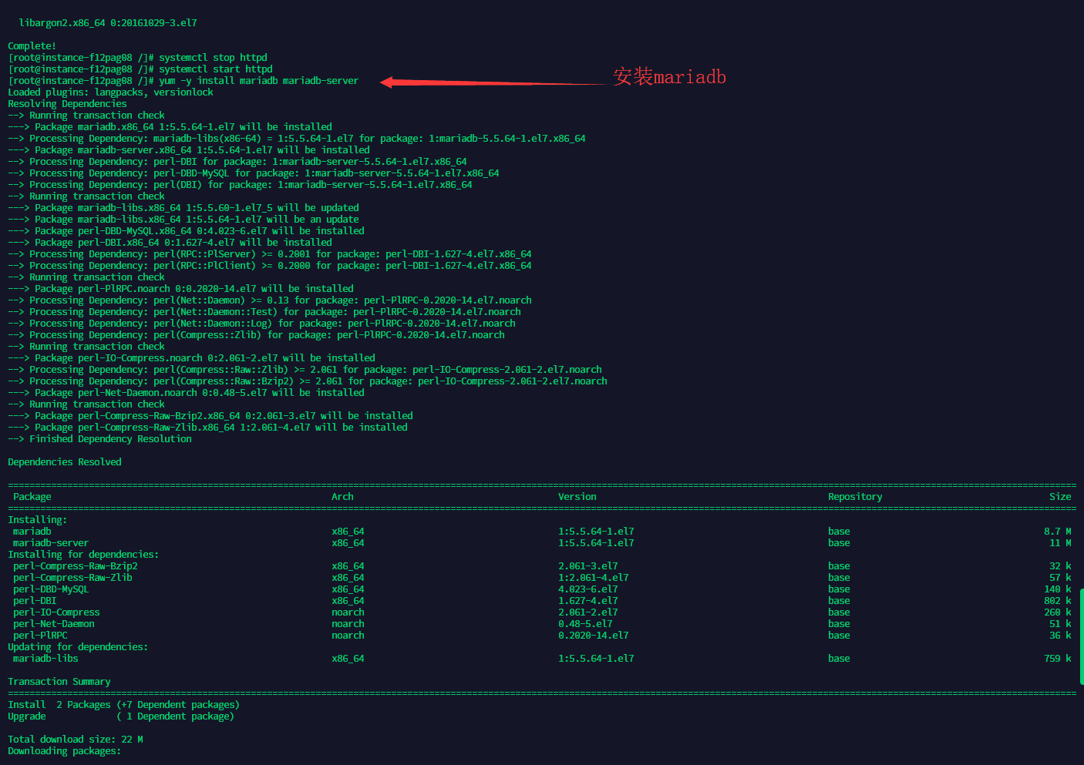Click the Package column header
The height and width of the screenshot is (765, 1084).
tap(32, 496)
